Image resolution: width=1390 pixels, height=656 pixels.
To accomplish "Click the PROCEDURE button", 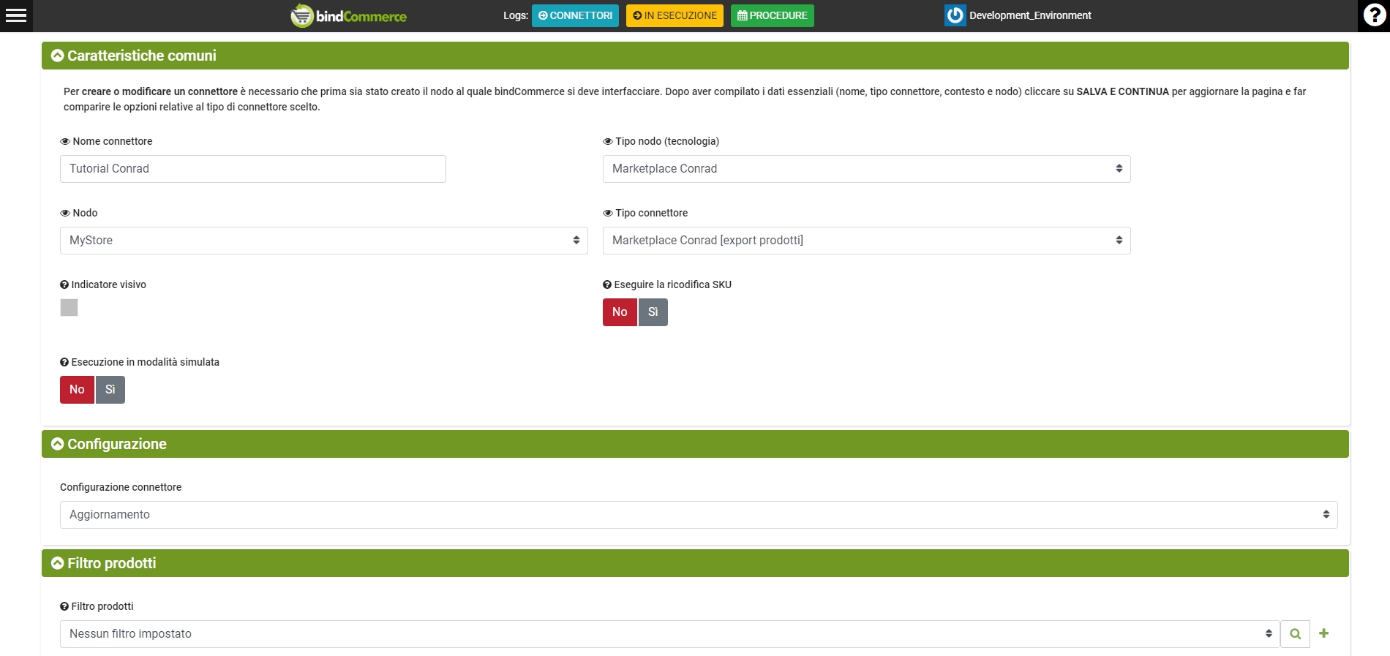I will click(x=772, y=15).
